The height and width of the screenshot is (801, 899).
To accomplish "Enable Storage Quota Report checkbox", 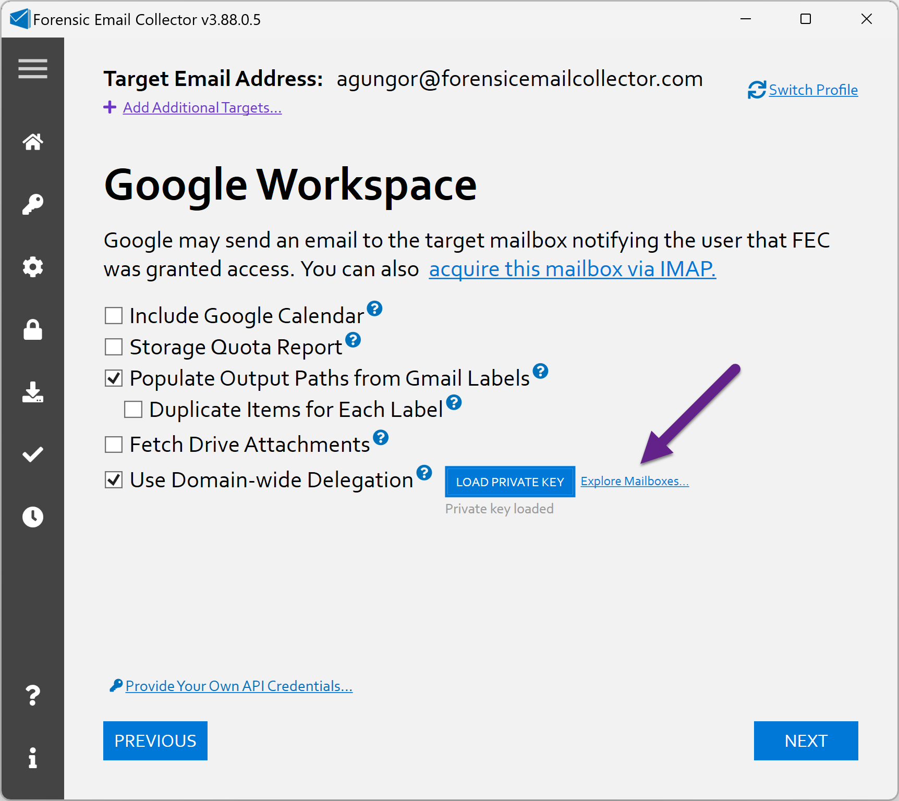I will coord(114,347).
